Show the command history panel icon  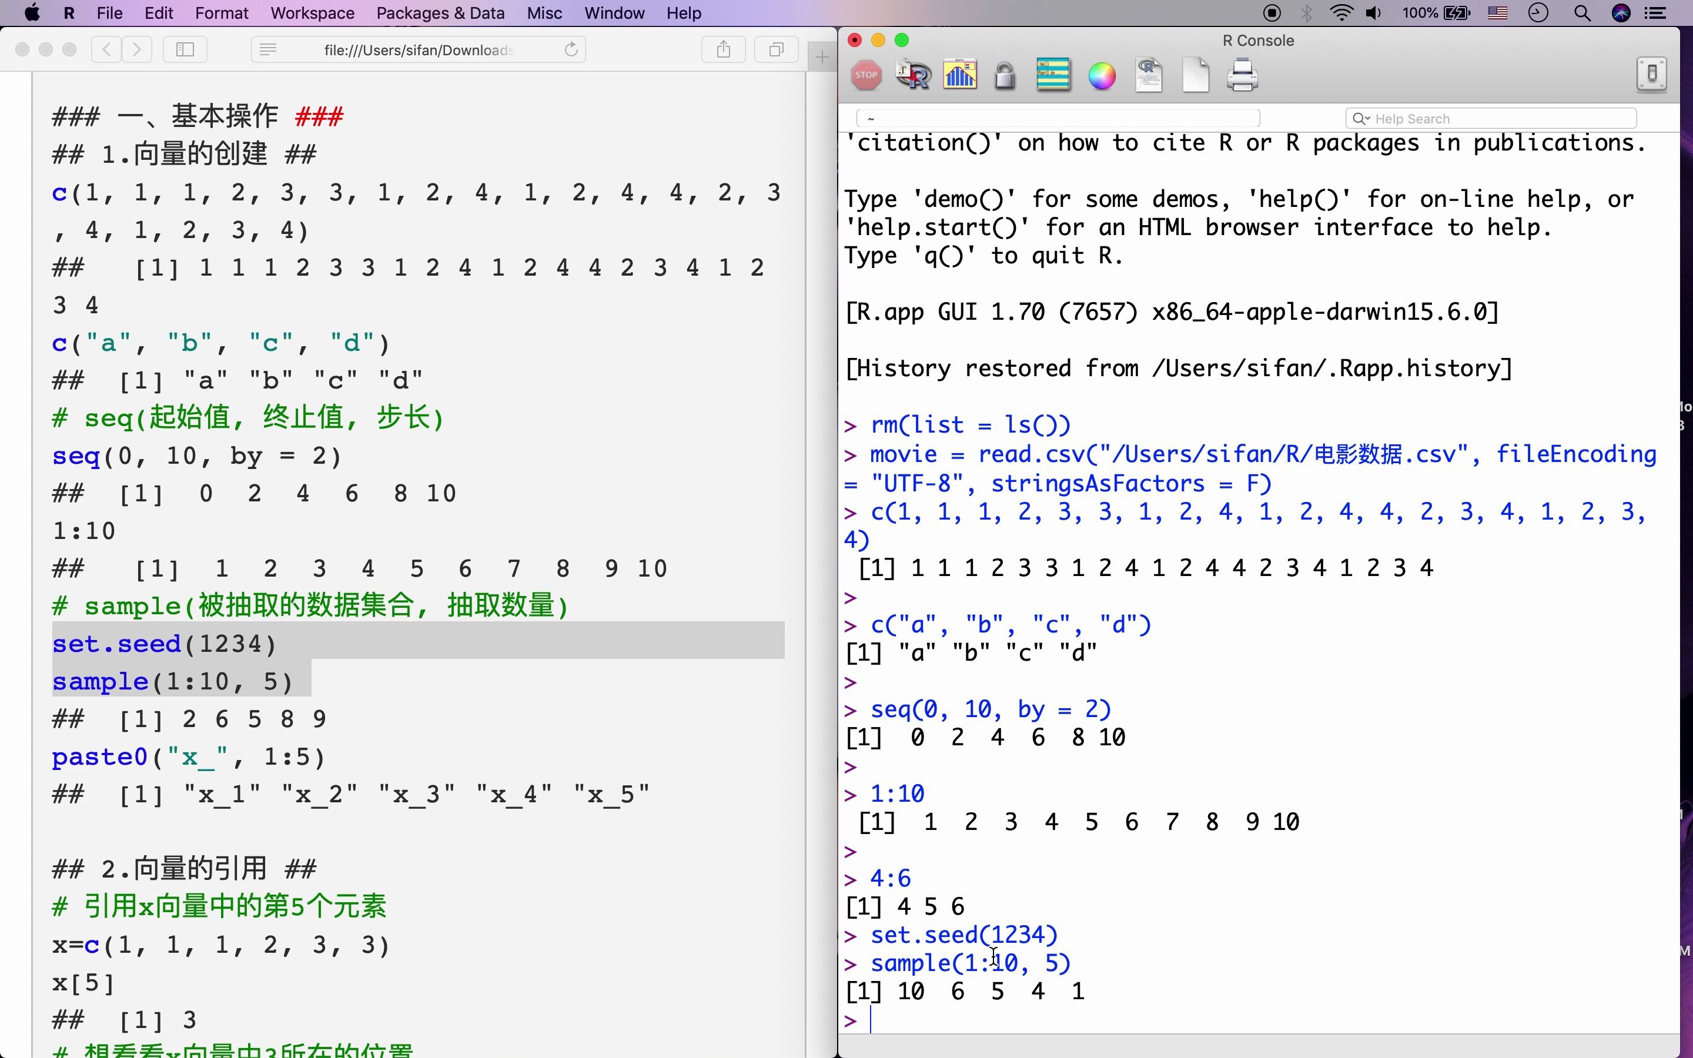(1053, 75)
